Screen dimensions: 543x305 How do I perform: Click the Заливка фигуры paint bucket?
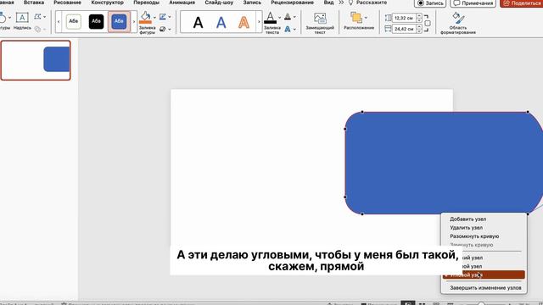tap(145, 17)
